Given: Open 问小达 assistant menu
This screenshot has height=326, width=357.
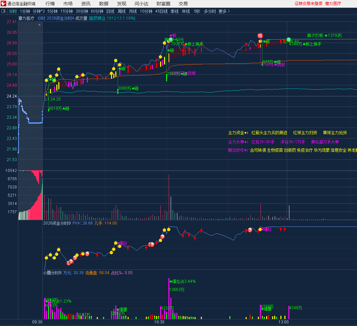Looking at the screenshot, I should pos(142,4).
